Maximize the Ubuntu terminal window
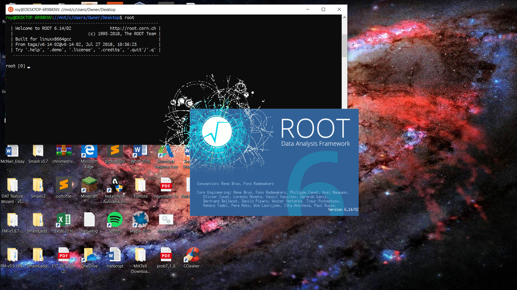The image size is (517, 290). (x=323, y=9)
